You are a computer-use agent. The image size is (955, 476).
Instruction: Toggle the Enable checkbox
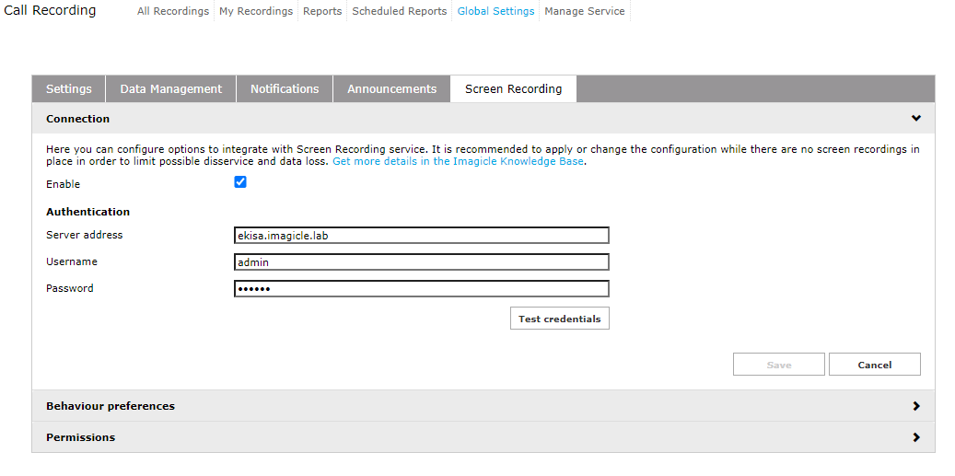pos(240,182)
